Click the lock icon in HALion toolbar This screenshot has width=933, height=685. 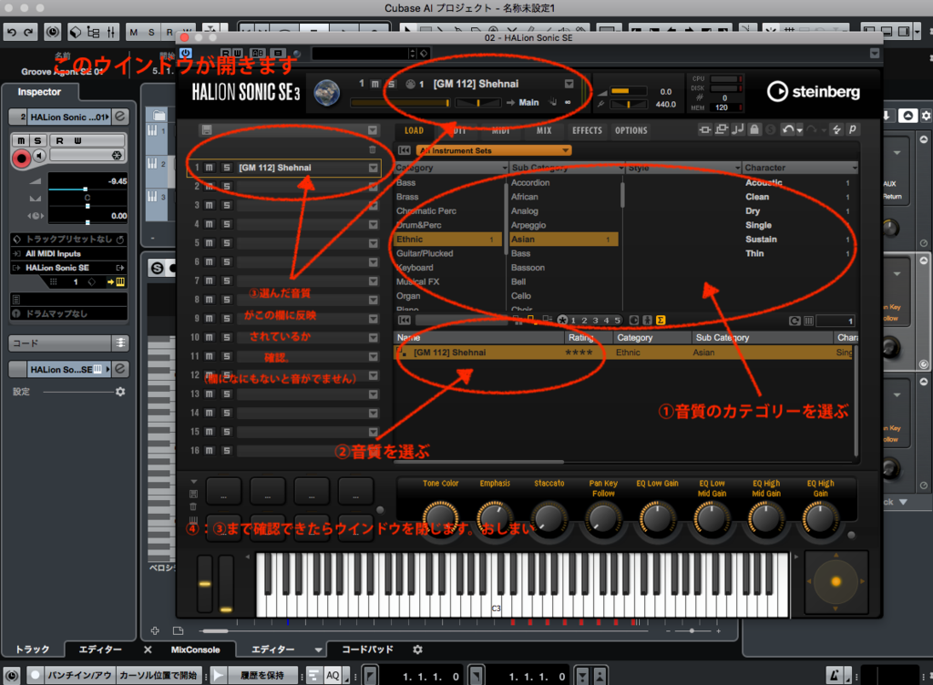pos(754,129)
